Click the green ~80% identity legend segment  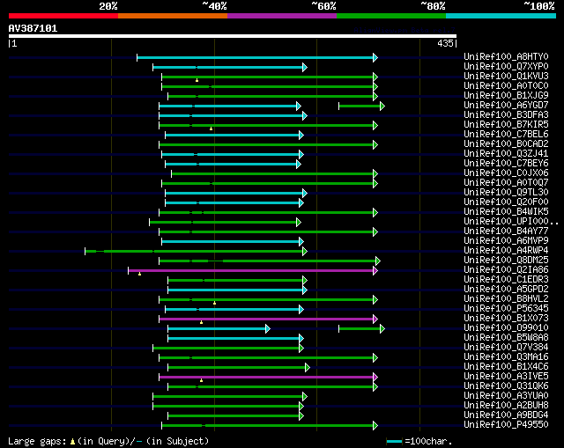(391, 16)
